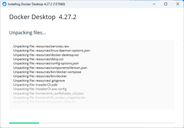Select the frontend/v8_context_snapshot.bin log line
Image resolution: width=184 pixels, height=128 pixels.
coord(50,98)
